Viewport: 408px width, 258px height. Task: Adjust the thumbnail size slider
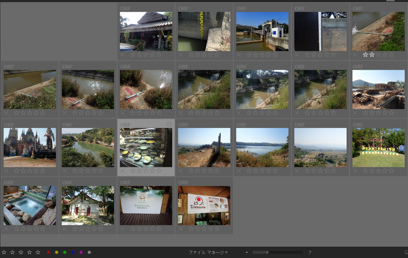[x=277, y=252]
